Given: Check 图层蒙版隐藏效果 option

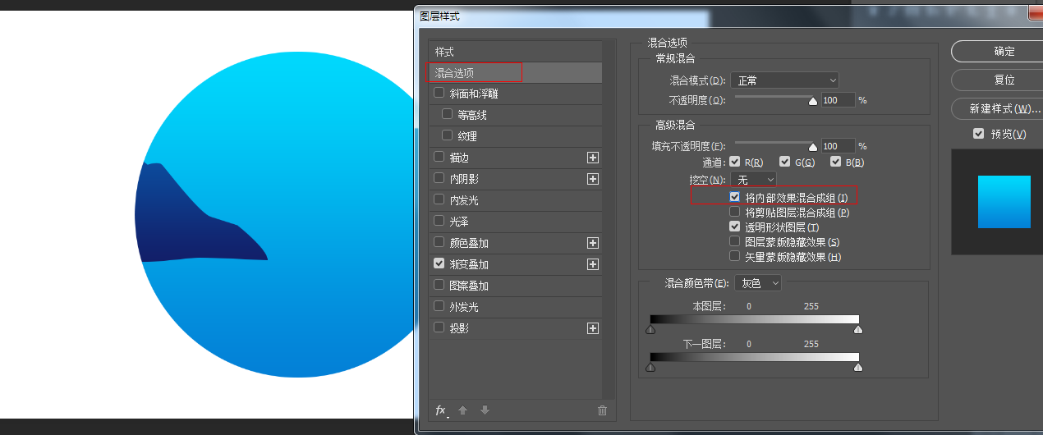Looking at the screenshot, I should tap(735, 242).
